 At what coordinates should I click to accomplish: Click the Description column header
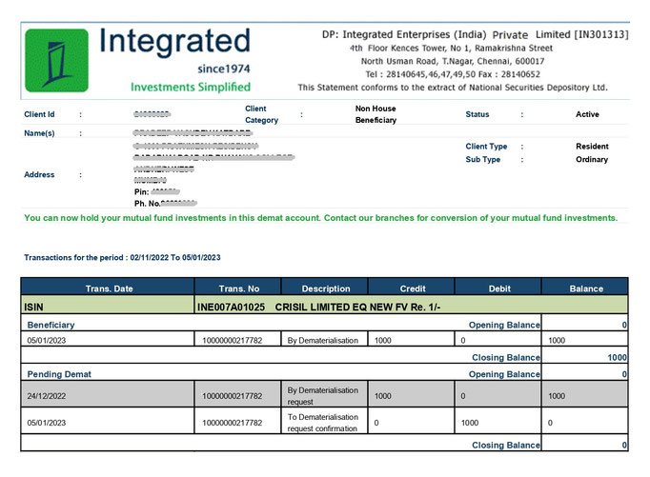point(326,288)
